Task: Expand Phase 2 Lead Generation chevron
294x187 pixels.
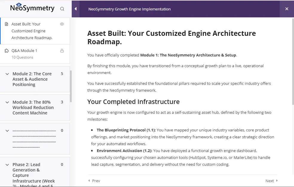Action: point(7,165)
